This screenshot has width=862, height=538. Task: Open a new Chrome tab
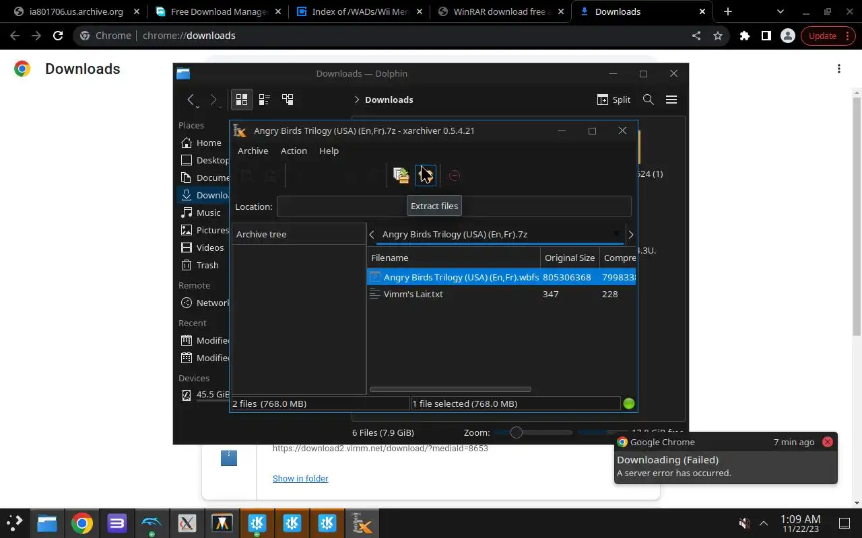[728, 11]
